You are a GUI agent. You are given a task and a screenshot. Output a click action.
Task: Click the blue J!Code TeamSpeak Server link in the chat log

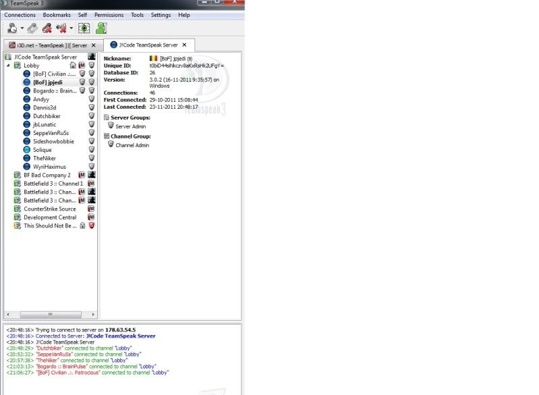click(x=121, y=336)
